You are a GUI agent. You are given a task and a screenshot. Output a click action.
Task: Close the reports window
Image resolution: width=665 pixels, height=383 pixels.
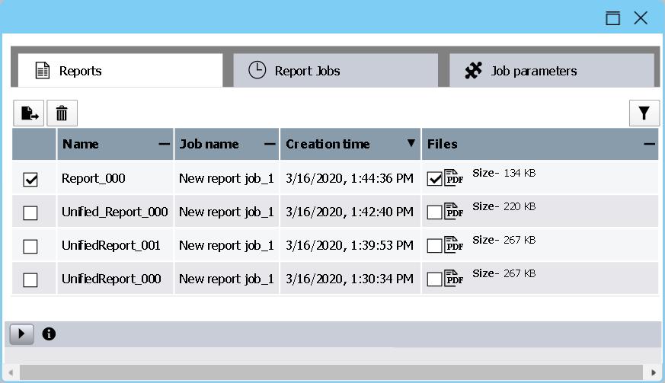point(641,18)
